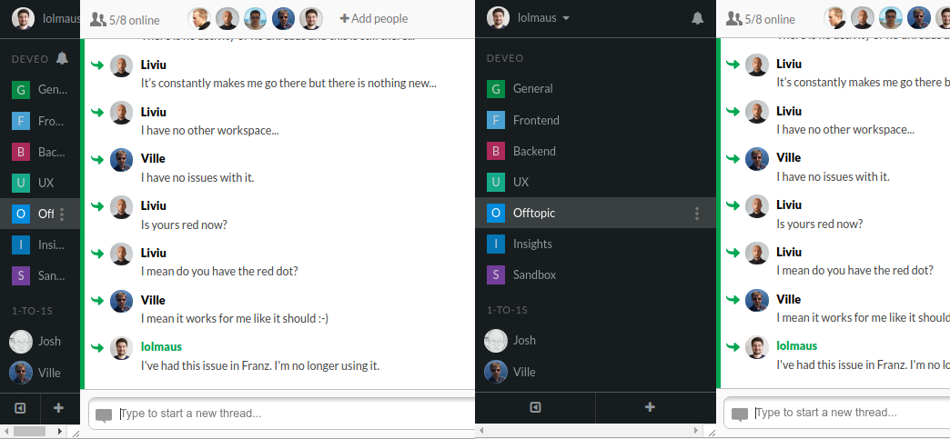The height and width of the screenshot is (439, 950).
Task: Click thread arrow beside 'I have no other workspace...' left window
Action: (97, 112)
